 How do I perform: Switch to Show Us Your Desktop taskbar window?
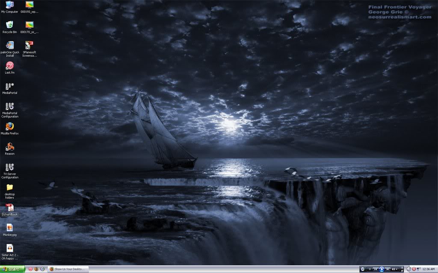coord(68,269)
